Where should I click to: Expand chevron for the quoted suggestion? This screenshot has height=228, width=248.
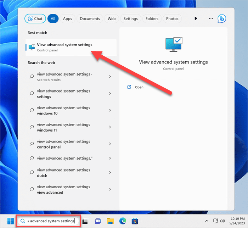pos(110,158)
